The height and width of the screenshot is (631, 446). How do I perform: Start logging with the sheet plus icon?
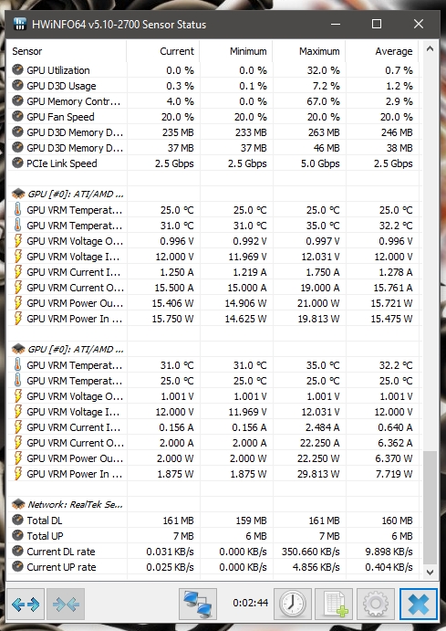click(x=334, y=604)
